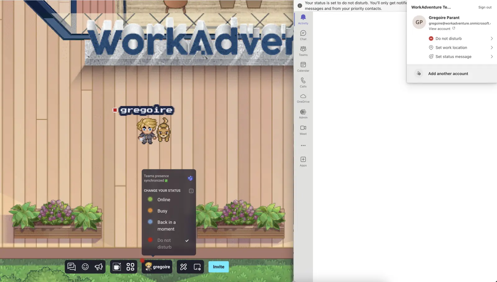
Task: Open Calendar in Teams sidebar
Action: (x=303, y=67)
